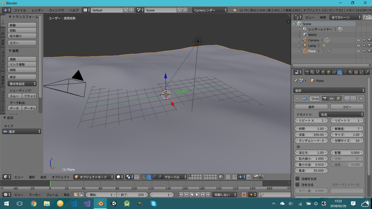The image size is (372, 209).
Task: Open the Particles sparkle tab
Action: (361, 72)
